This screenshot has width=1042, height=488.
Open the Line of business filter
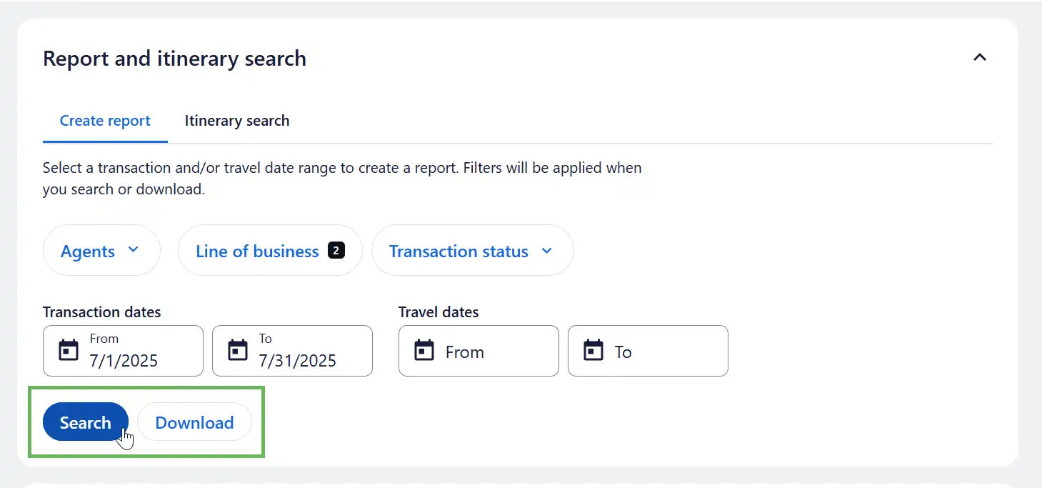point(257,251)
